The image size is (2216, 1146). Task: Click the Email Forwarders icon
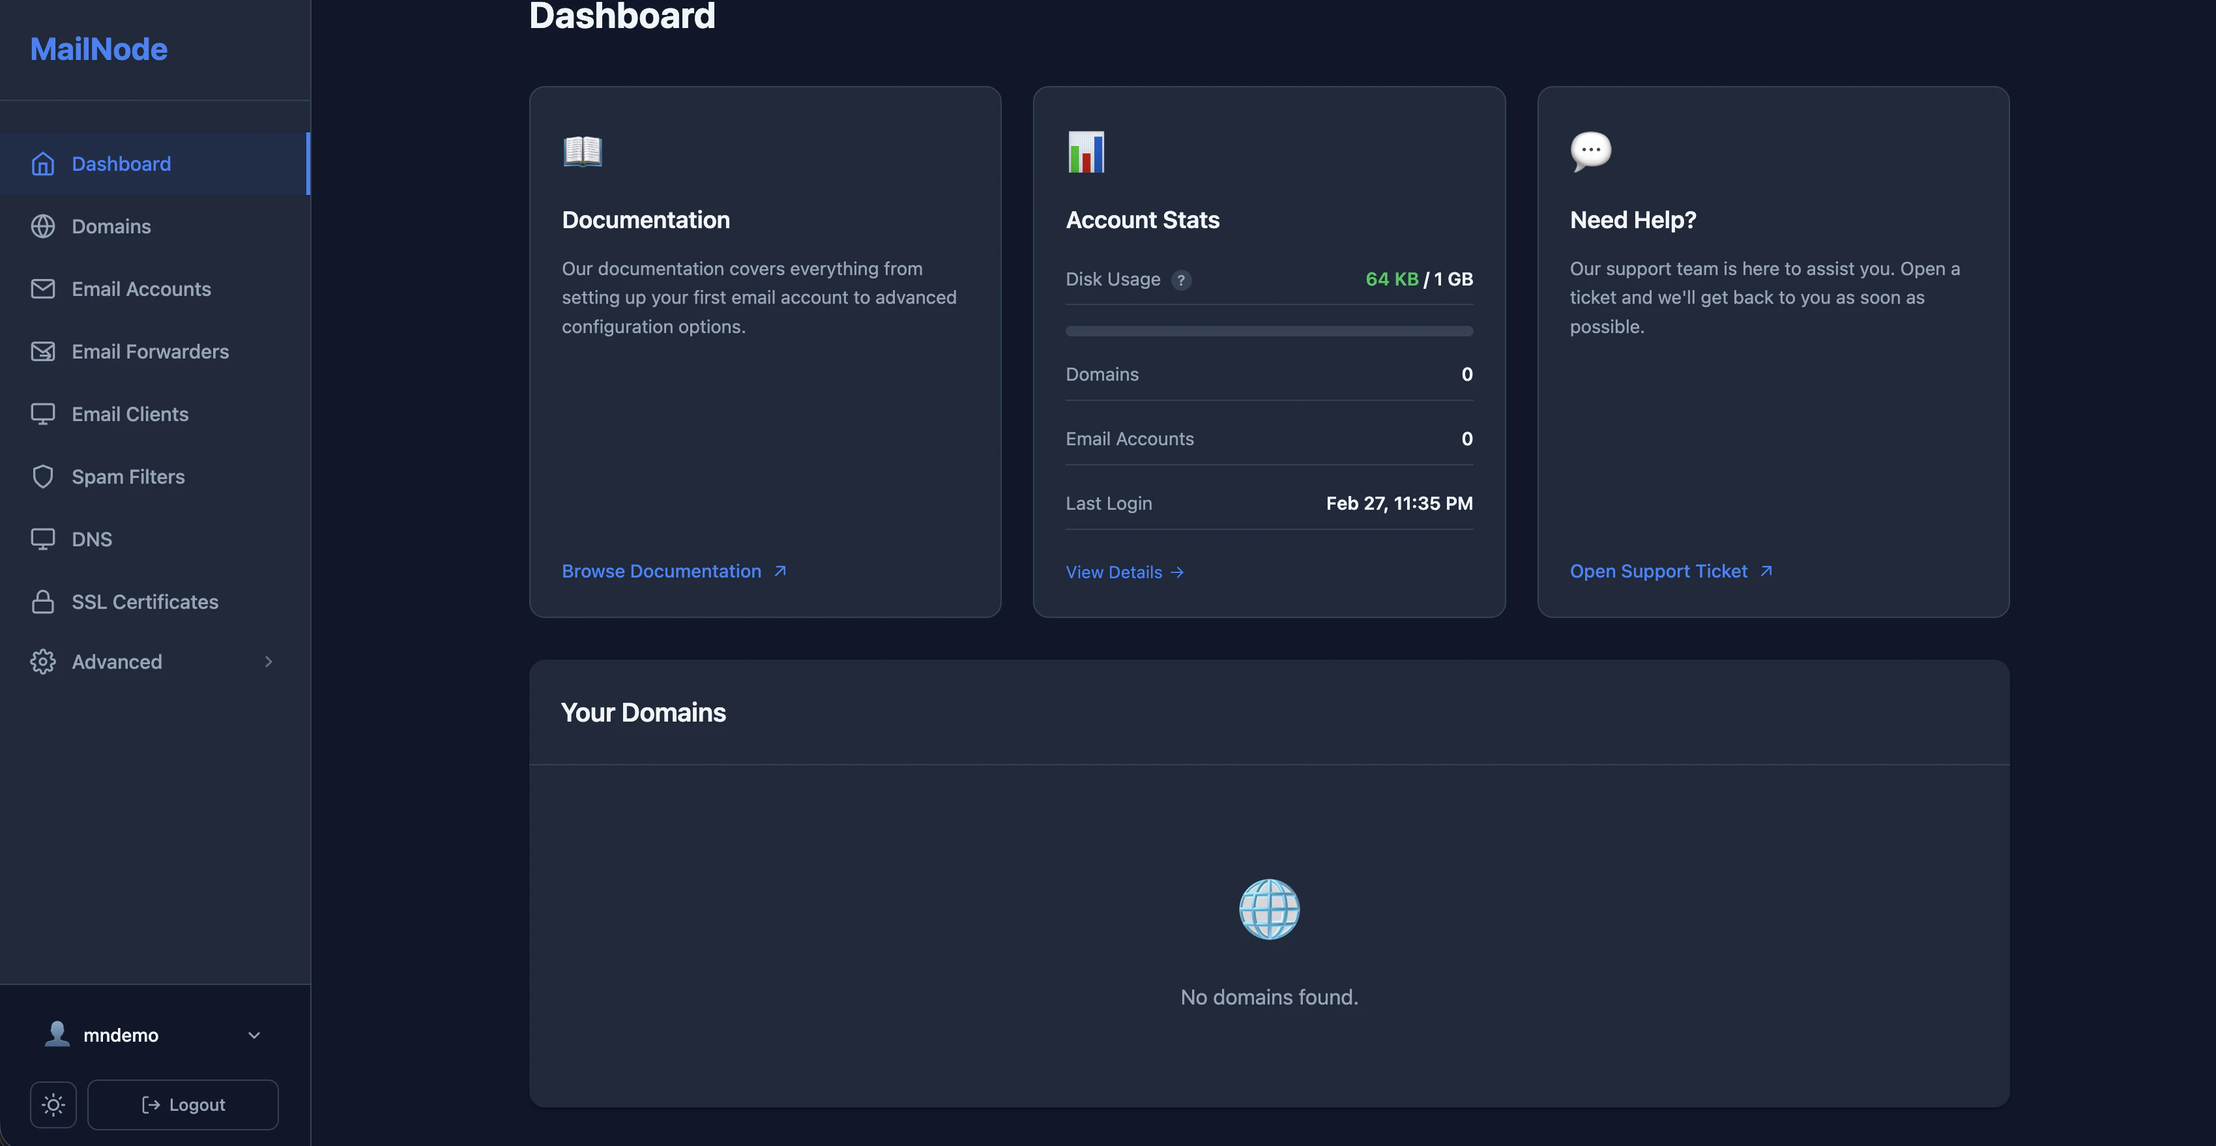click(42, 351)
